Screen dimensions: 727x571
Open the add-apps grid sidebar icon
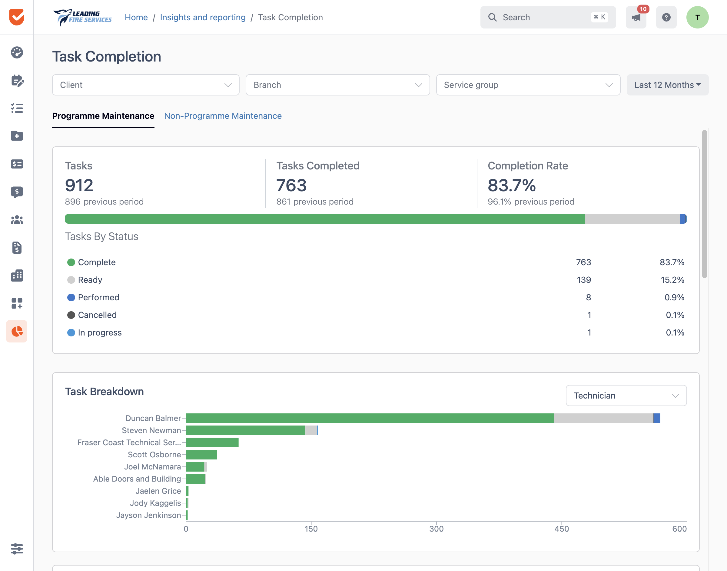click(x=17, y=303)
